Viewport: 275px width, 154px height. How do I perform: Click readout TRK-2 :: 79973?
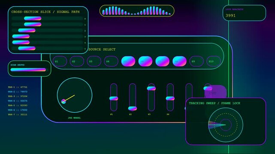coord(18,92)
